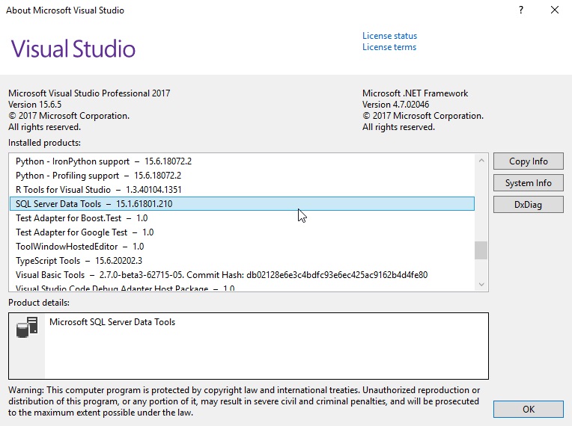
Task: Select SQL Server Data Tools row
Action: tap(243, 204)
